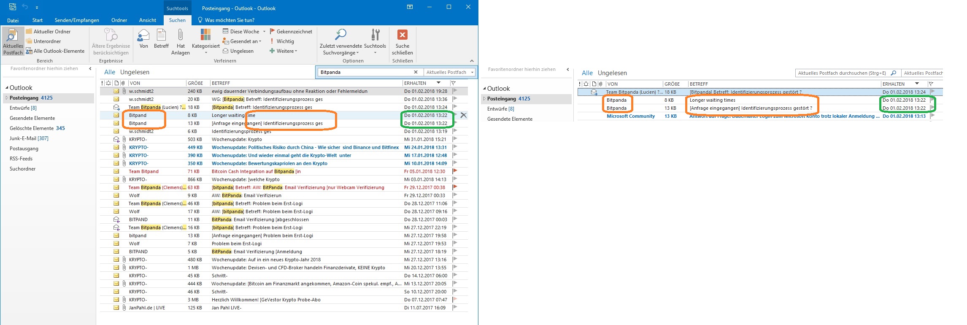Click Suche schließen button
The width and height of the screenshot is (967, 325).
[402, 41]
